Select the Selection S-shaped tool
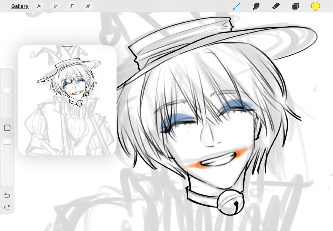The image size is (333, 231). tap(72, 6)
